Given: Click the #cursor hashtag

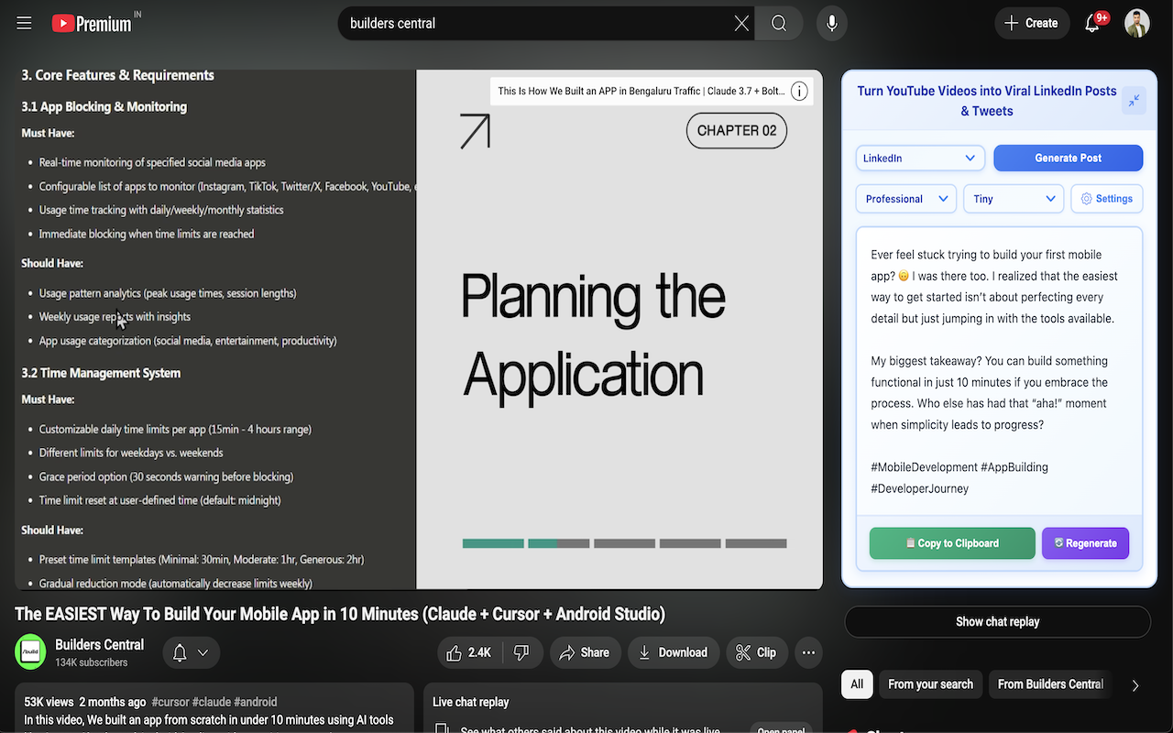Looking at the screenshot, I should [x=170, y=702].
